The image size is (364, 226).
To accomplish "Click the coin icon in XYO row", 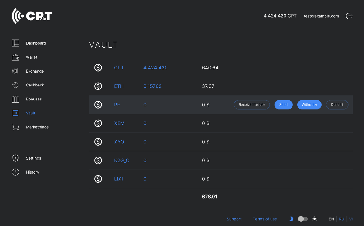I will coord(98,142).
